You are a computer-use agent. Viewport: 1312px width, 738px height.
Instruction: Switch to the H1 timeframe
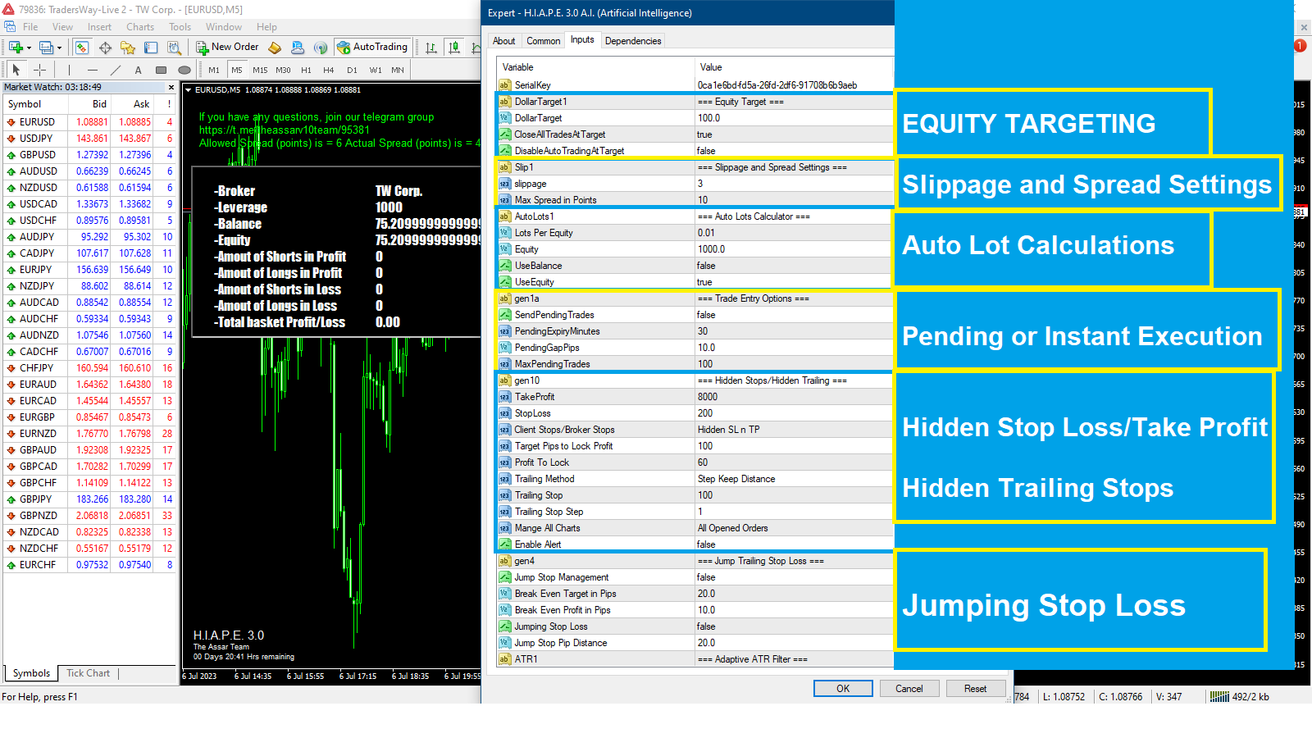(x=306, y=70)
